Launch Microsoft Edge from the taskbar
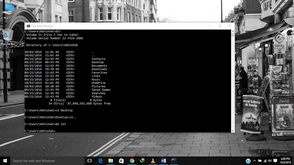The width and height of the screenshot is (294, 165). point(100,161)
